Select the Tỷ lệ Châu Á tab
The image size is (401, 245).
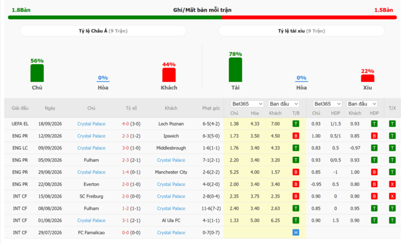[x=103, y=31]
